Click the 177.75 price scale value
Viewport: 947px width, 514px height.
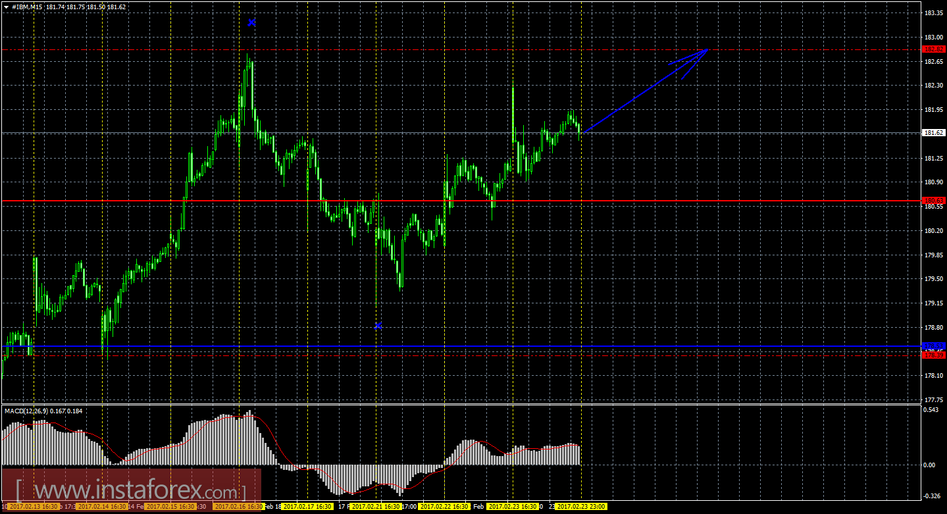pyautogui.click(x=934, y=399)
